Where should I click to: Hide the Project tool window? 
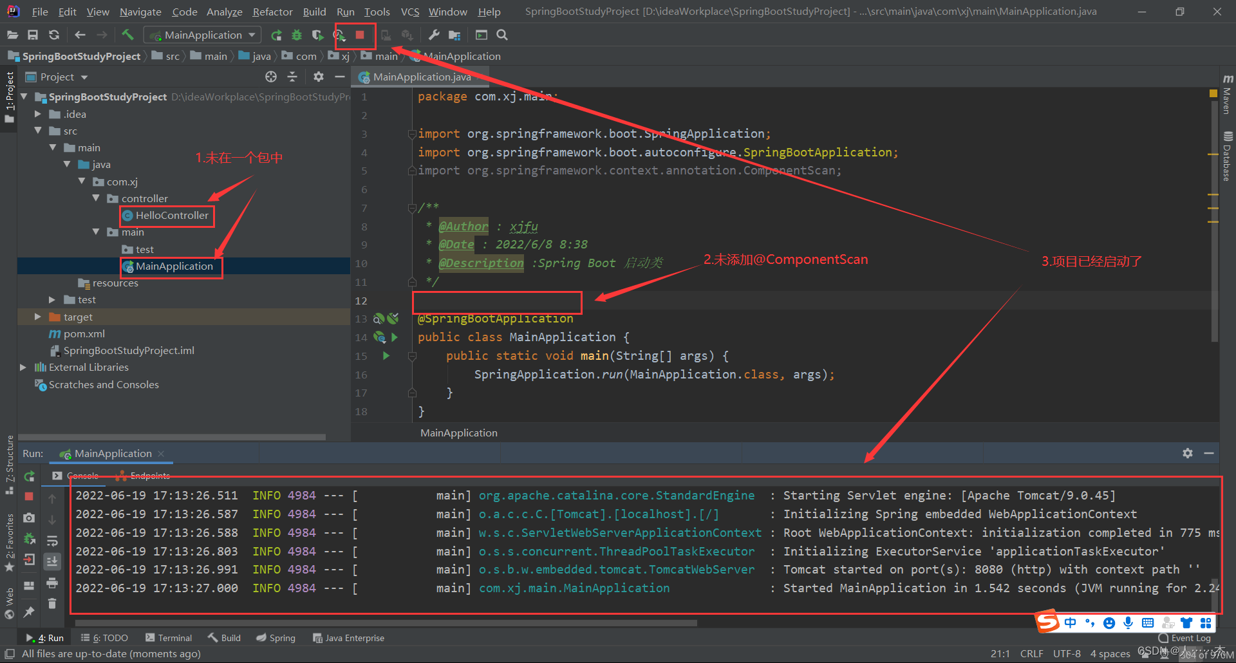pos(340,77)
